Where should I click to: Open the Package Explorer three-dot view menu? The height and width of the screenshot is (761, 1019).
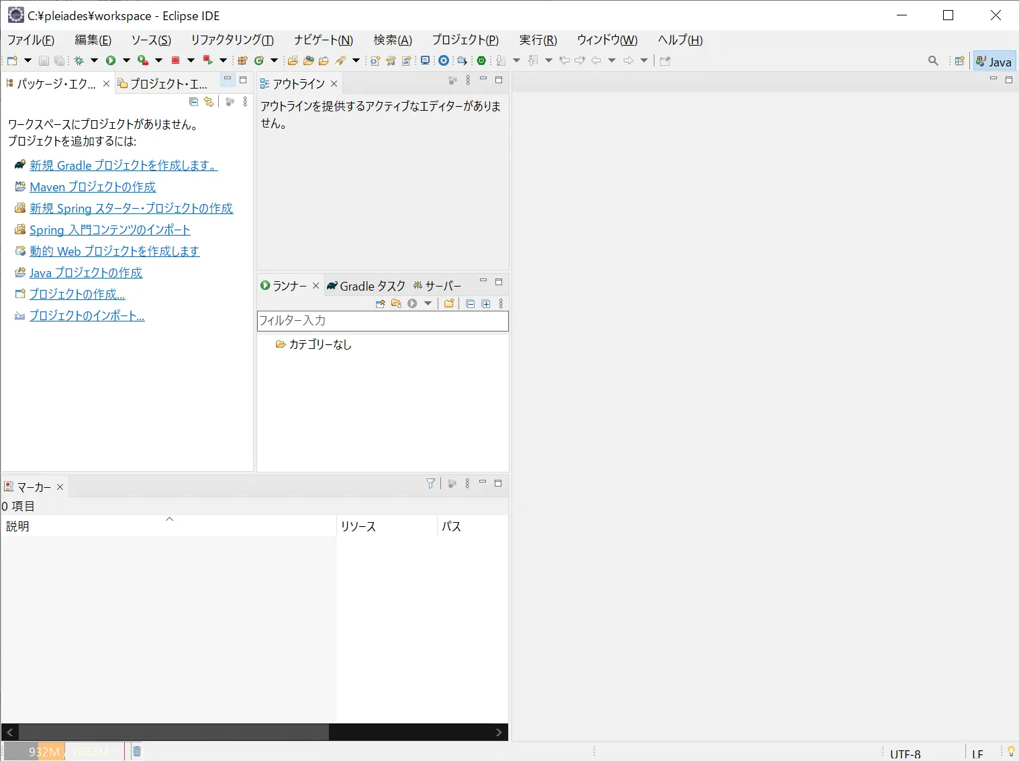(x=245, y=102)
